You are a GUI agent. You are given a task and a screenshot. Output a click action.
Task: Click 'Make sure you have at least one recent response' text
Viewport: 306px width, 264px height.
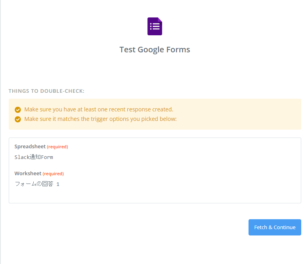[98, 109]
